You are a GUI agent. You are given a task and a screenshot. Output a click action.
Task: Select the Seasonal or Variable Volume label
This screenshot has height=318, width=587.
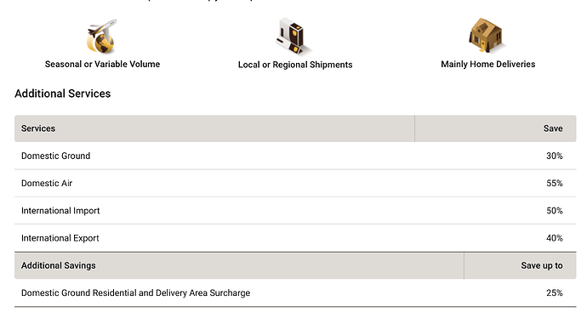(102, 65)
